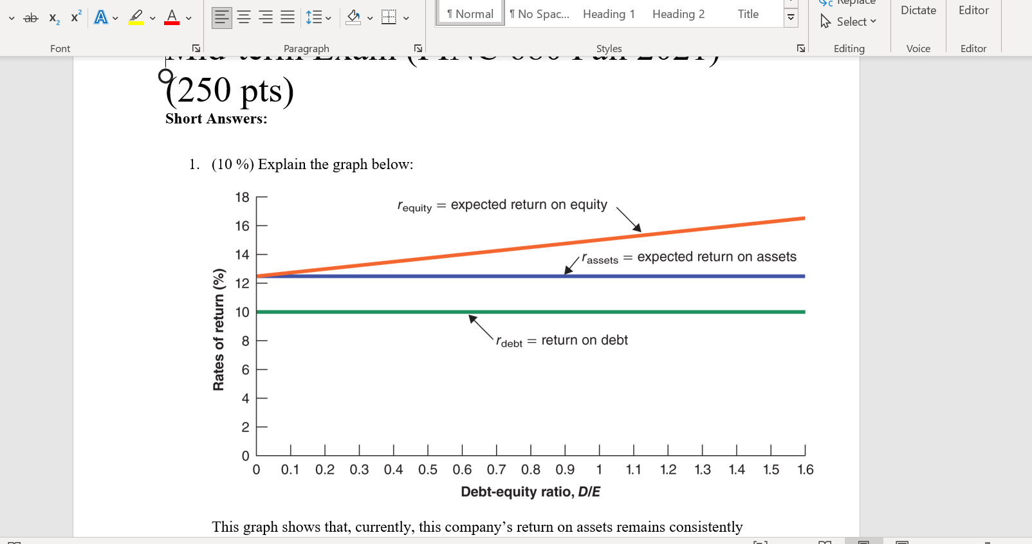Screen dimensions: 1032x544
Task: Click the Select arrow cursor icon
Action: (825, 22)
